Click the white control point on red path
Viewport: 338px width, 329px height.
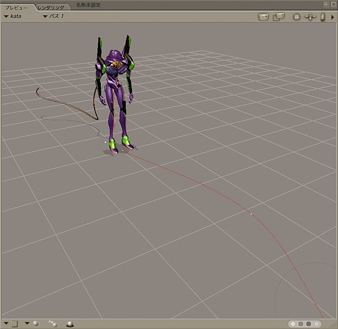251,214
